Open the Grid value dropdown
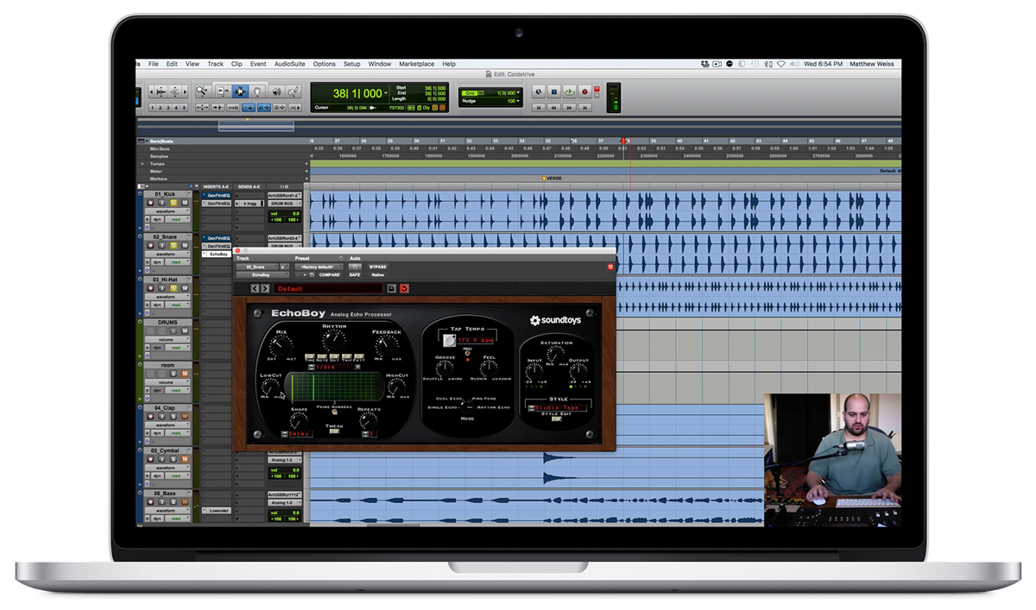The image size is (1036, 610). [519, 93]
